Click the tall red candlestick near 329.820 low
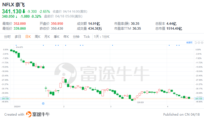 click(x=103, y=93)
